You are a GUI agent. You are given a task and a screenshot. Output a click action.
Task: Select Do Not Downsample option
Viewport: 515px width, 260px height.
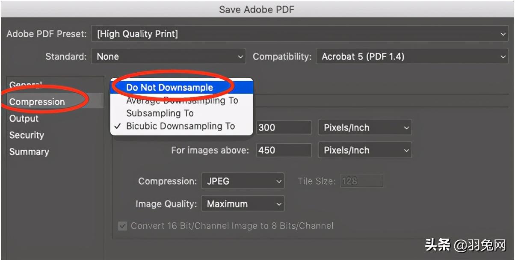(169, 88)
